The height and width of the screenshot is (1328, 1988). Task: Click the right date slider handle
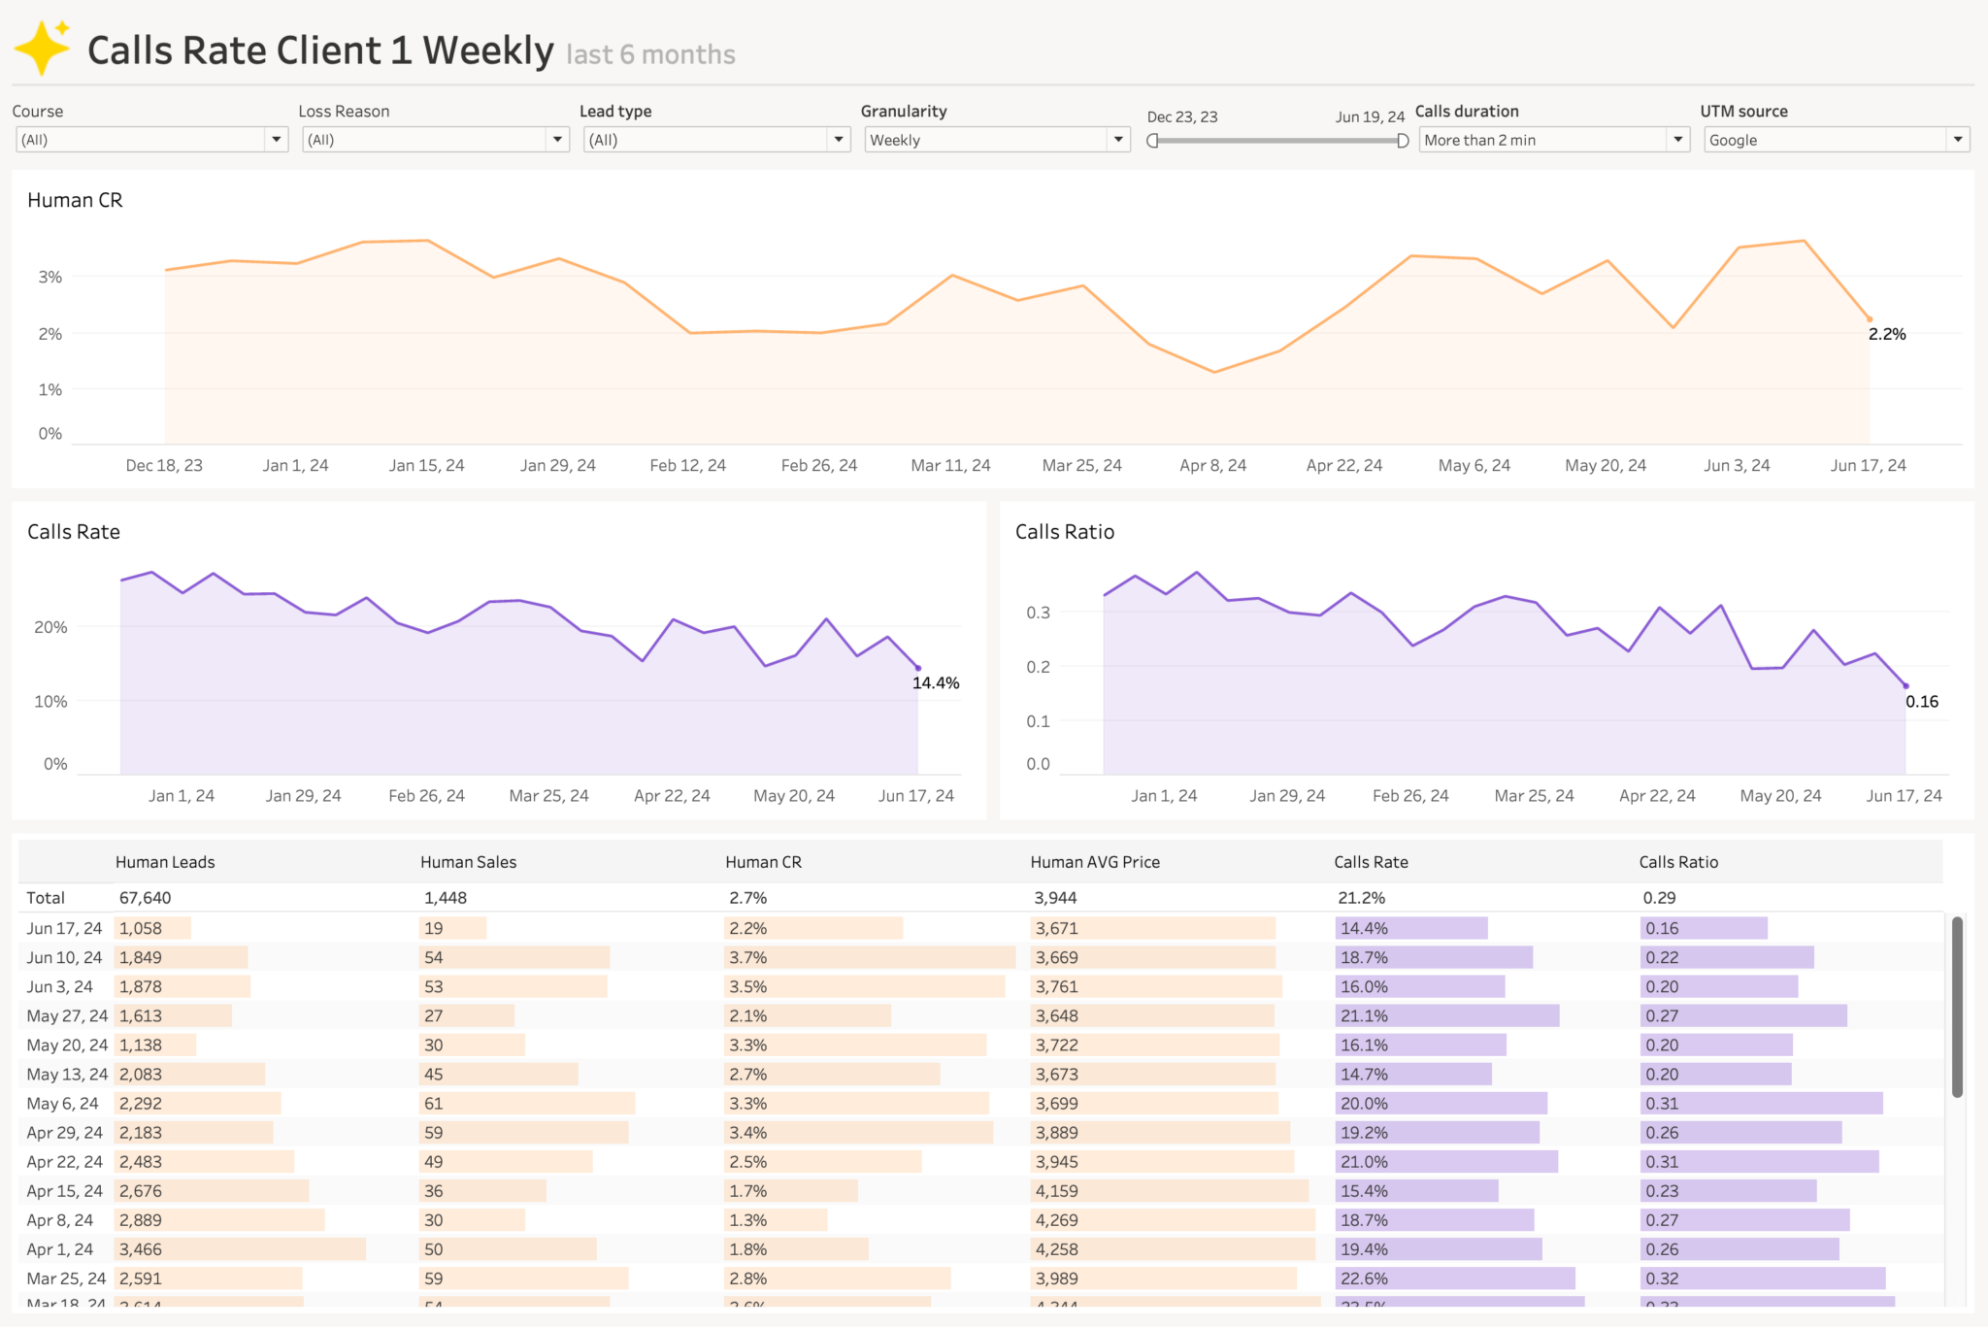click(x=1402, y=141)
